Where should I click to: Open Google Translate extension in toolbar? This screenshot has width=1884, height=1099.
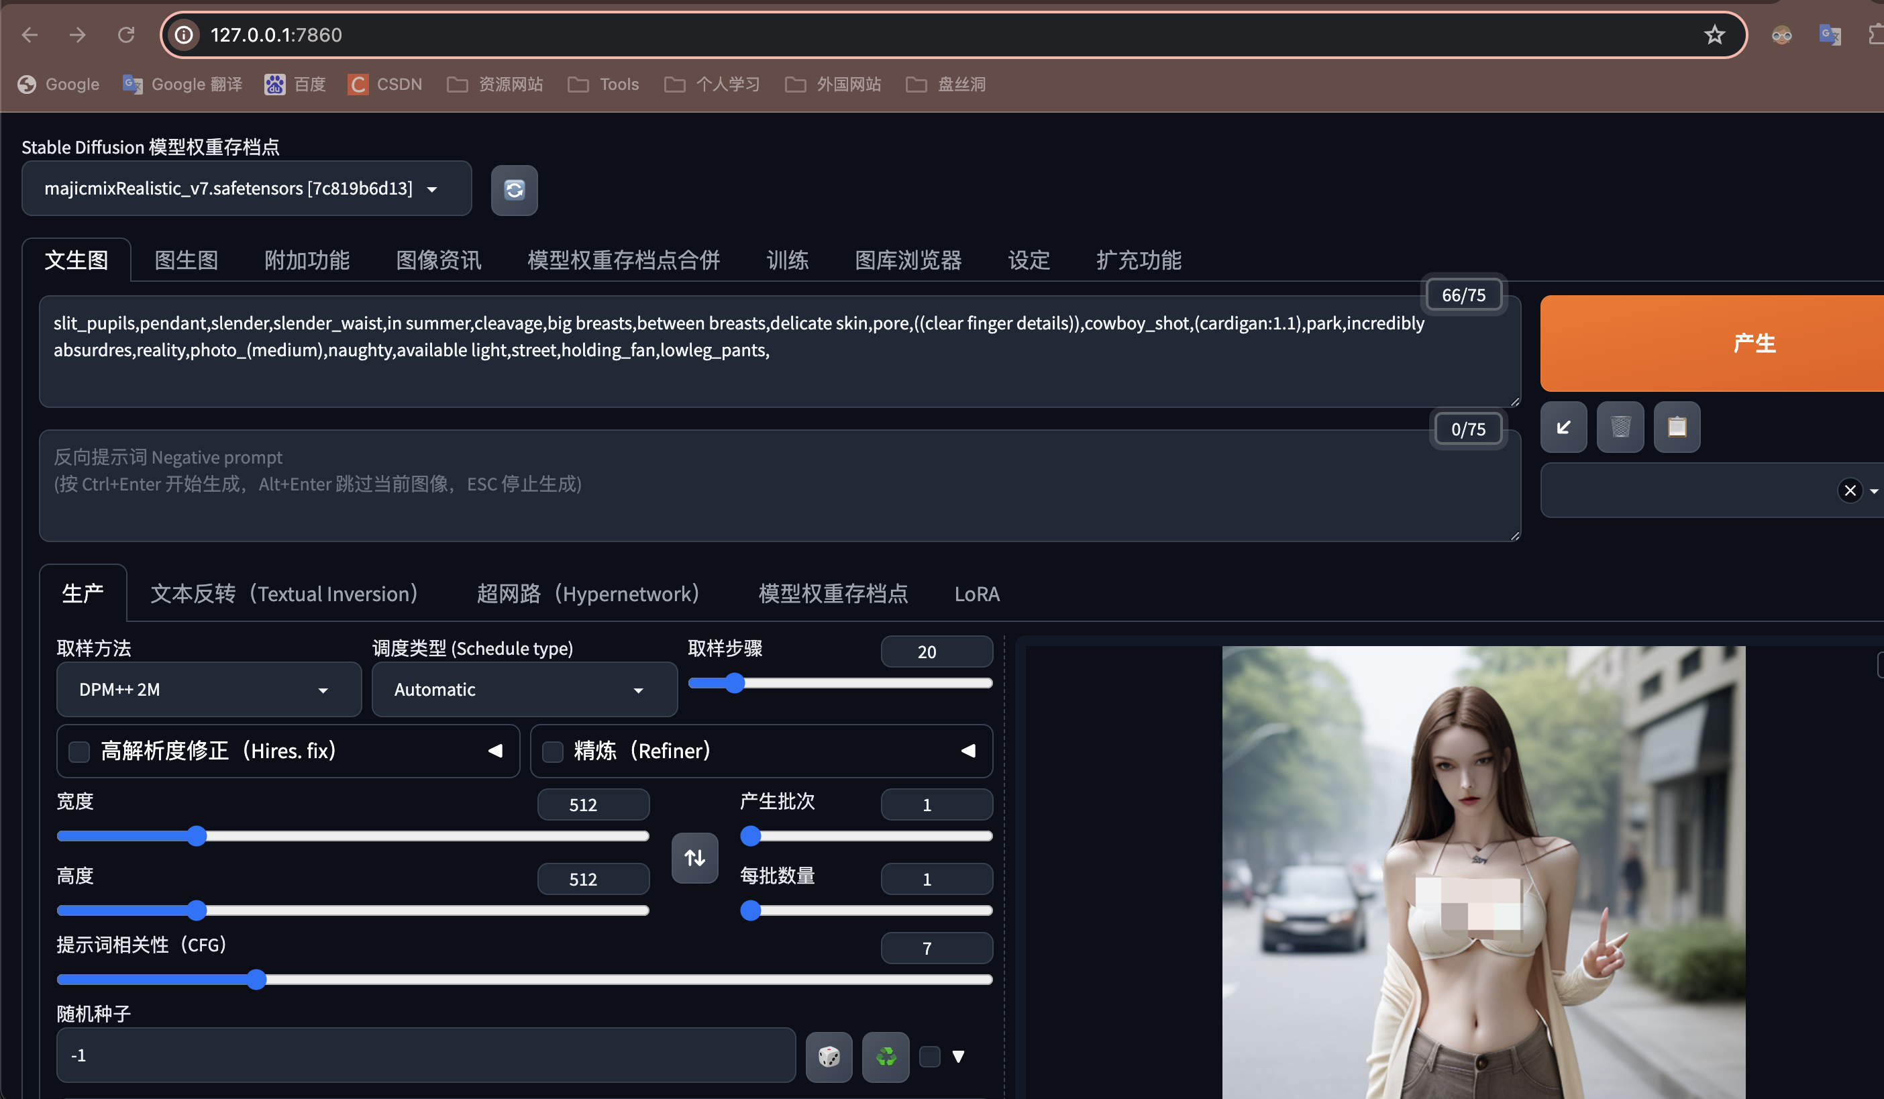[1830, 34]
